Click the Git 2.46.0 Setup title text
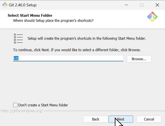 [23, 5]
